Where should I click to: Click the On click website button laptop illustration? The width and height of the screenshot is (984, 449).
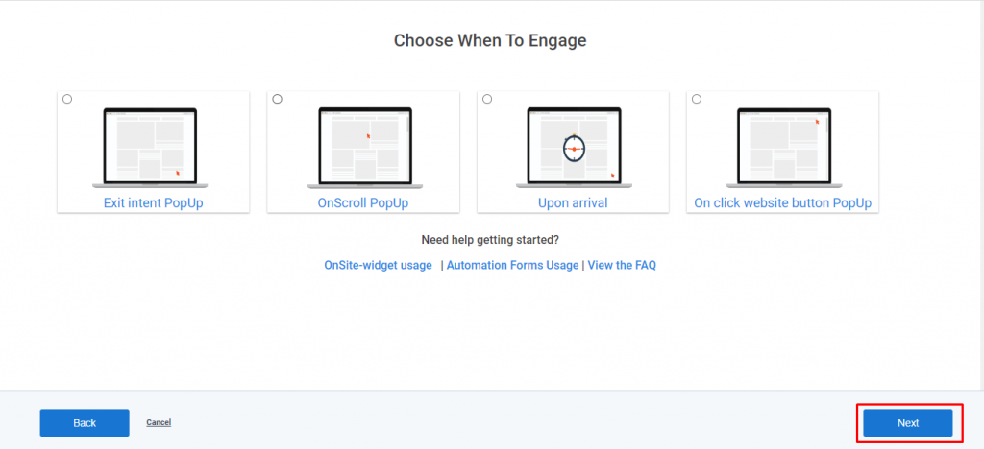click(784, 148)
